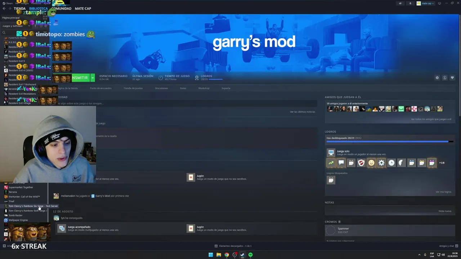Open melianvalen's avatar in activity
The width and height of the screenshot is (461, 259).
(x=56, y=196)
